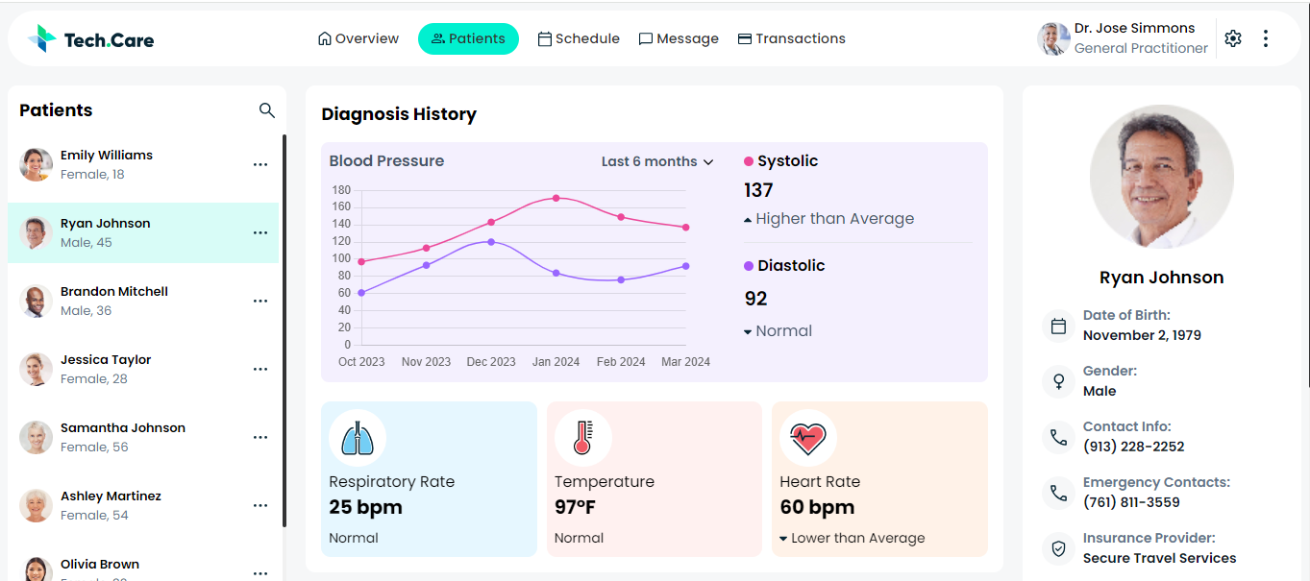The image size is (1310, 581).
Task: Click Brandon Mitchell avatar picture
Action: [36, 301]
